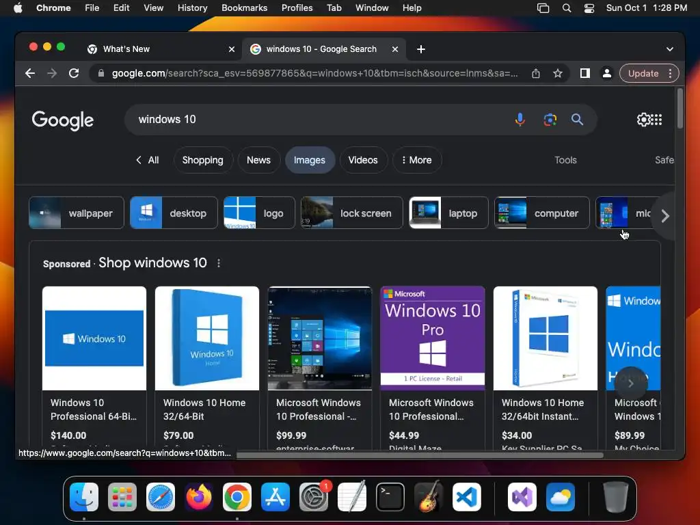Advance the shopping carousel with next arrow
The width and height of the screenshot is (700, 525).
click(x=630, y=383)
